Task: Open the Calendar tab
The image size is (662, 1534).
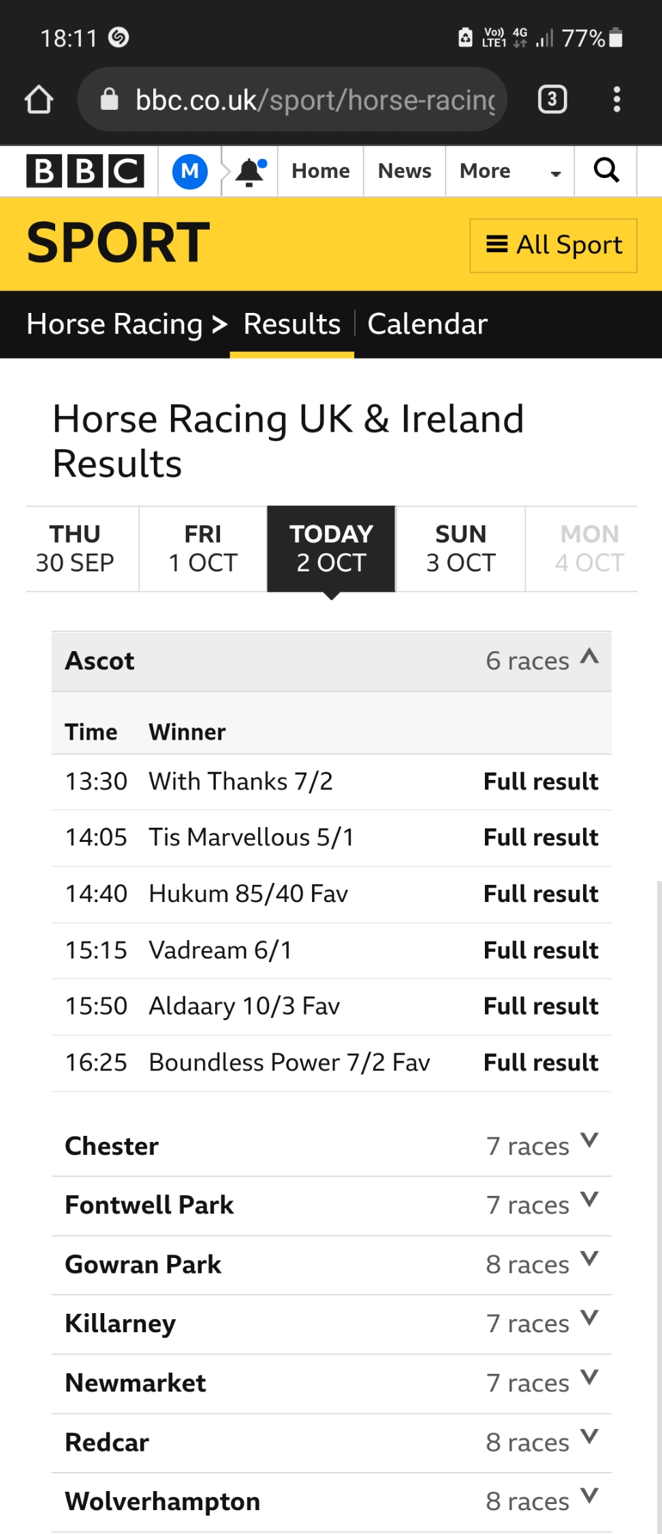Action: point(427,325)
